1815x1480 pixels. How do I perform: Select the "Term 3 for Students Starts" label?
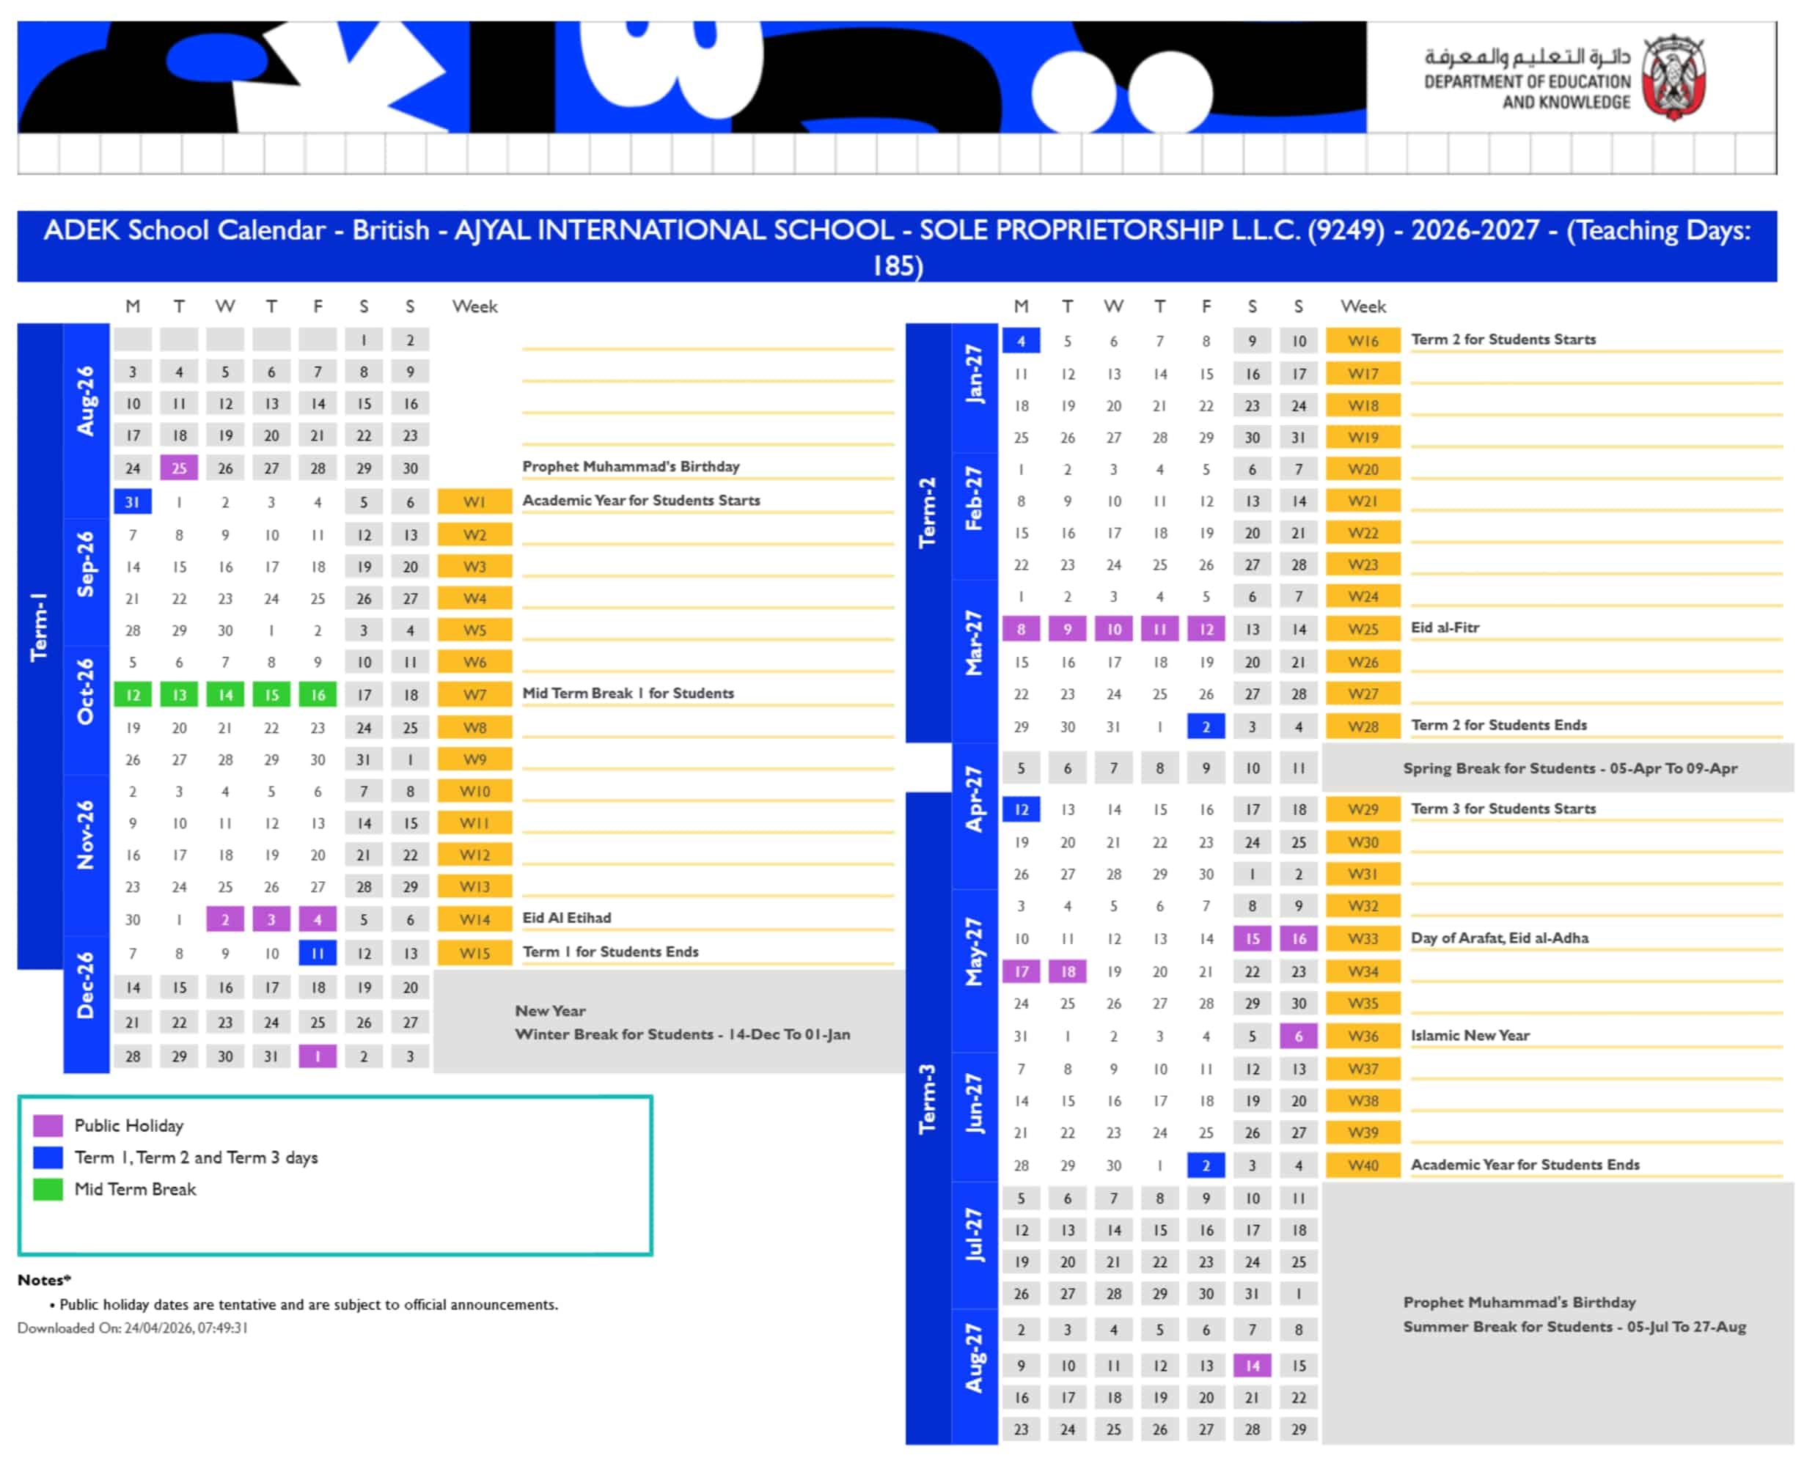(1503, 809)
